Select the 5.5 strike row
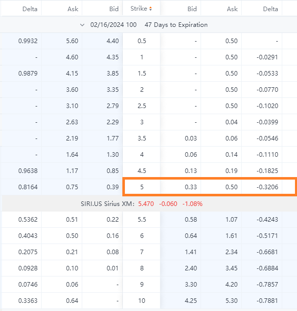Screen dimensions: 297x311 tap(148, 220)
